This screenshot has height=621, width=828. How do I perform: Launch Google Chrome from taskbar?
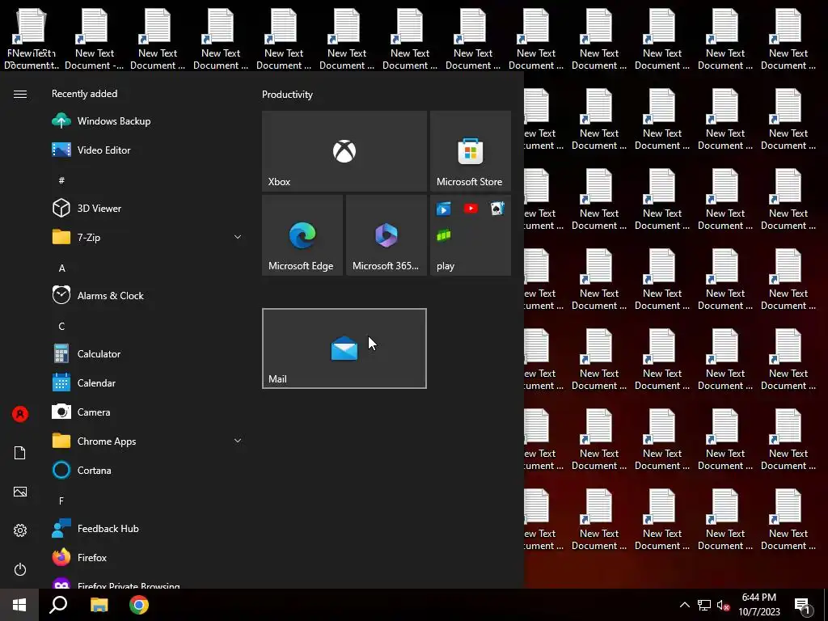point(139,605)
